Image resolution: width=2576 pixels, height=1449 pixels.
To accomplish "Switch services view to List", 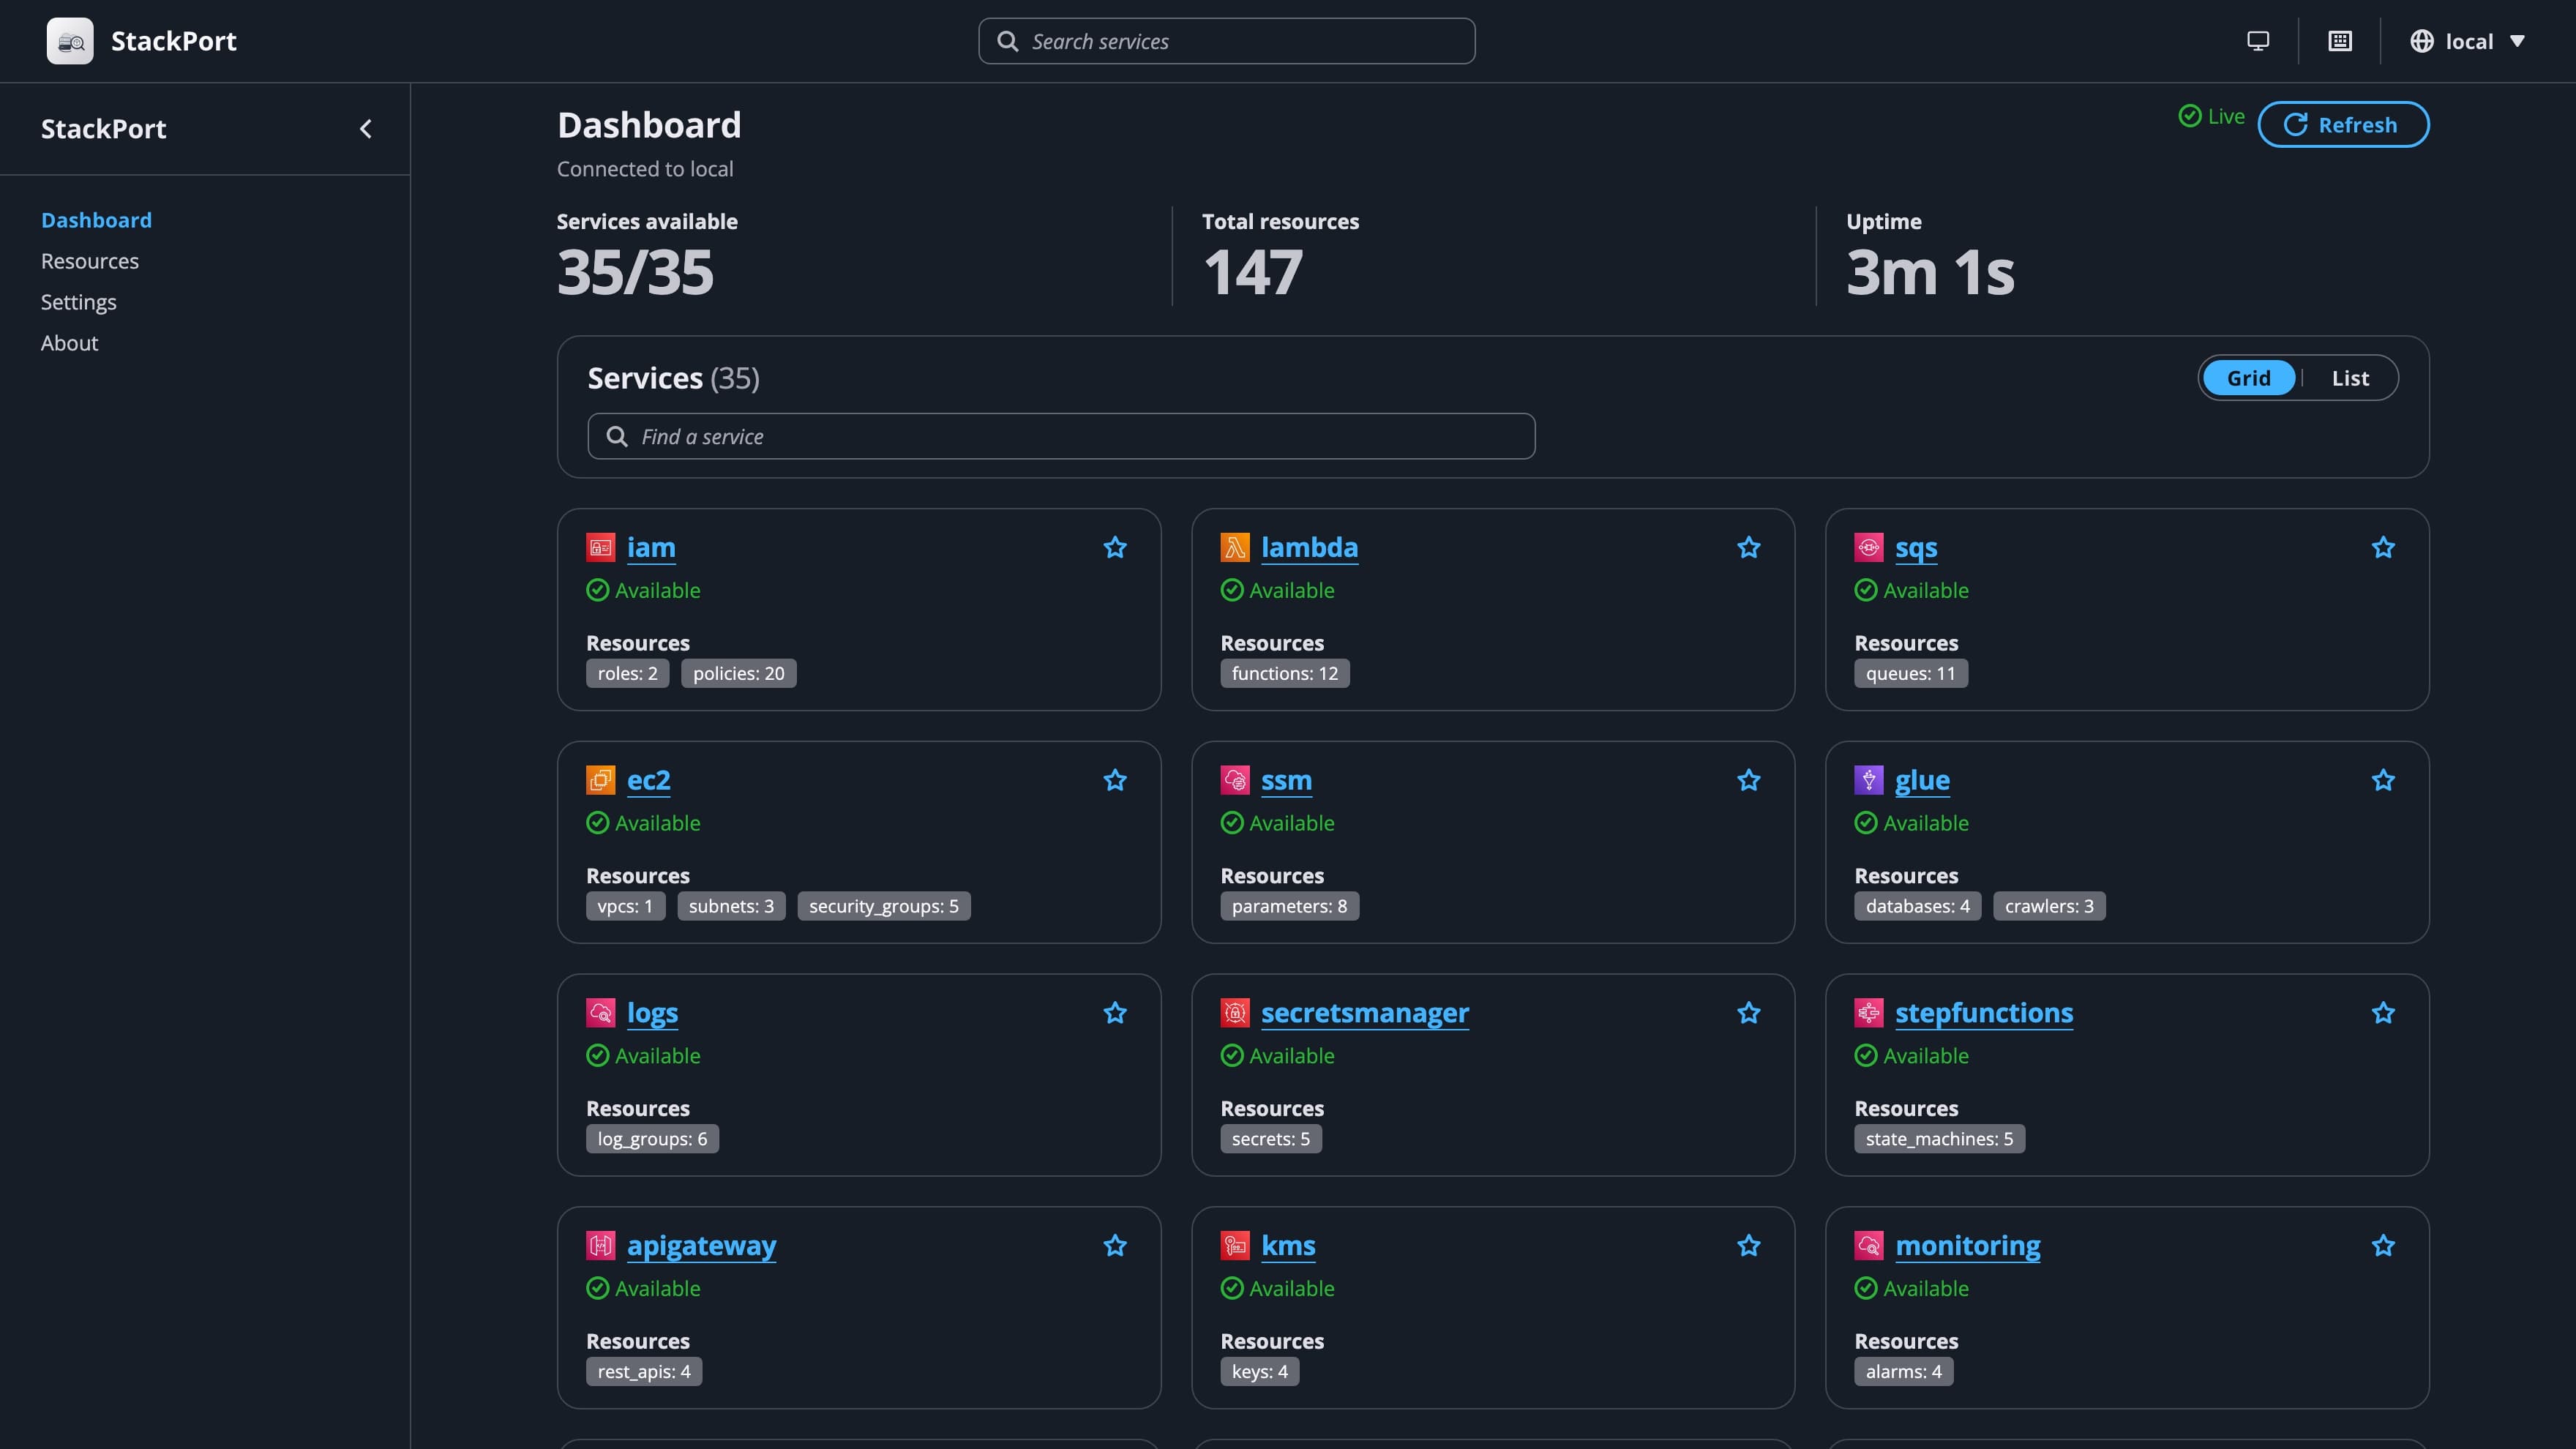I will (2350, 378).
